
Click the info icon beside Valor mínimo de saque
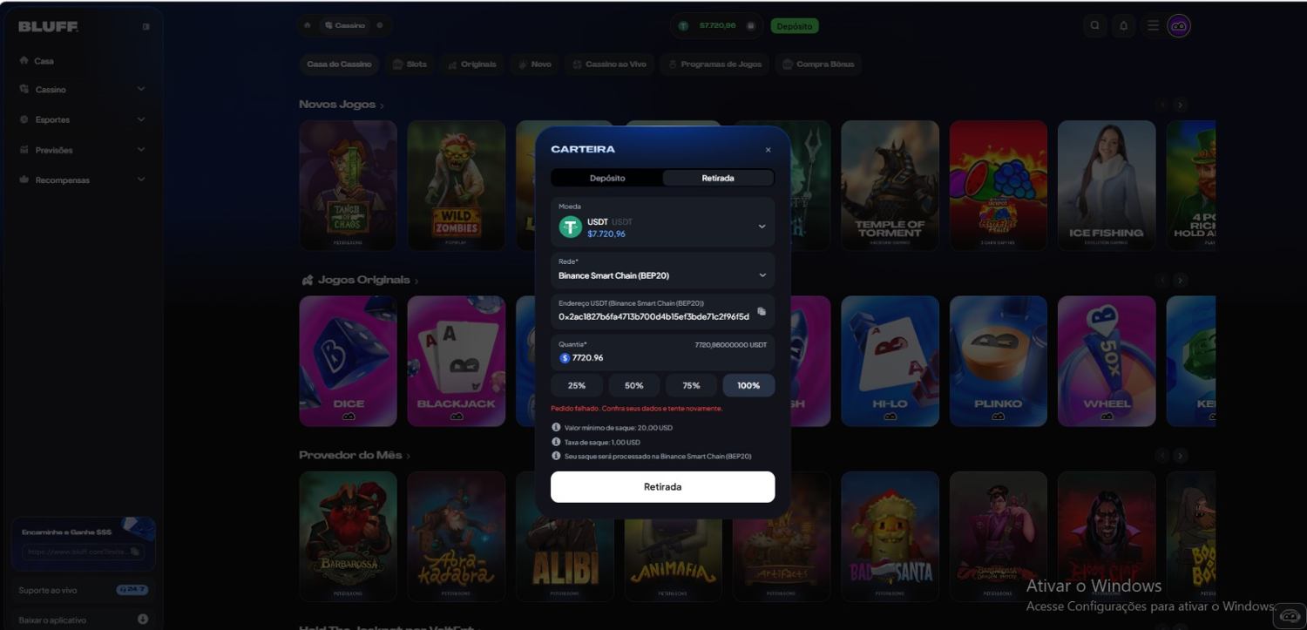pyautogui.click(x=556, y=427)
